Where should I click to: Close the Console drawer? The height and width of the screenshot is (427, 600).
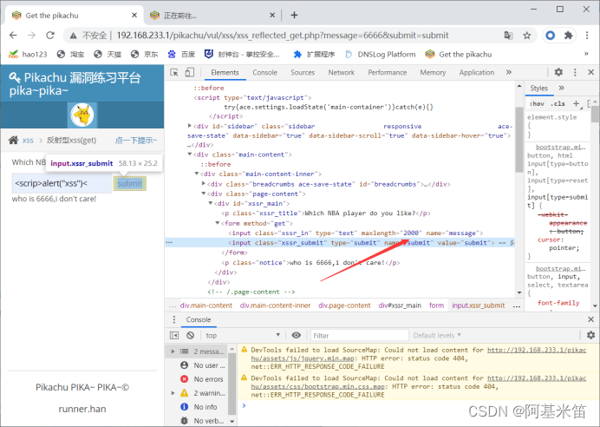pos(590,319)
